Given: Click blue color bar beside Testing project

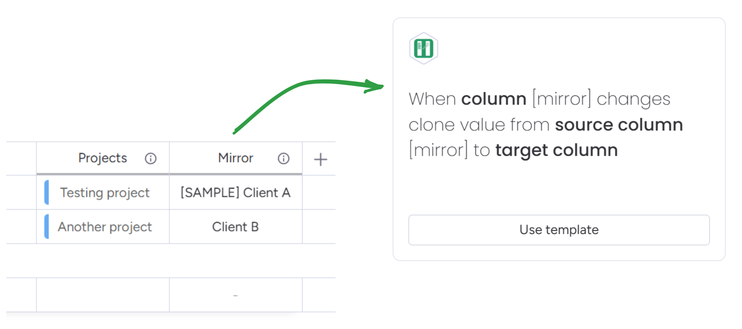Looking at the screenshot, I should point(47,192).
